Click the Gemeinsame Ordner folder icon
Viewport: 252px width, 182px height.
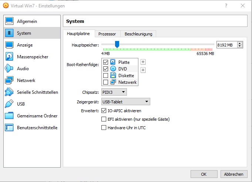click(9, 116)
